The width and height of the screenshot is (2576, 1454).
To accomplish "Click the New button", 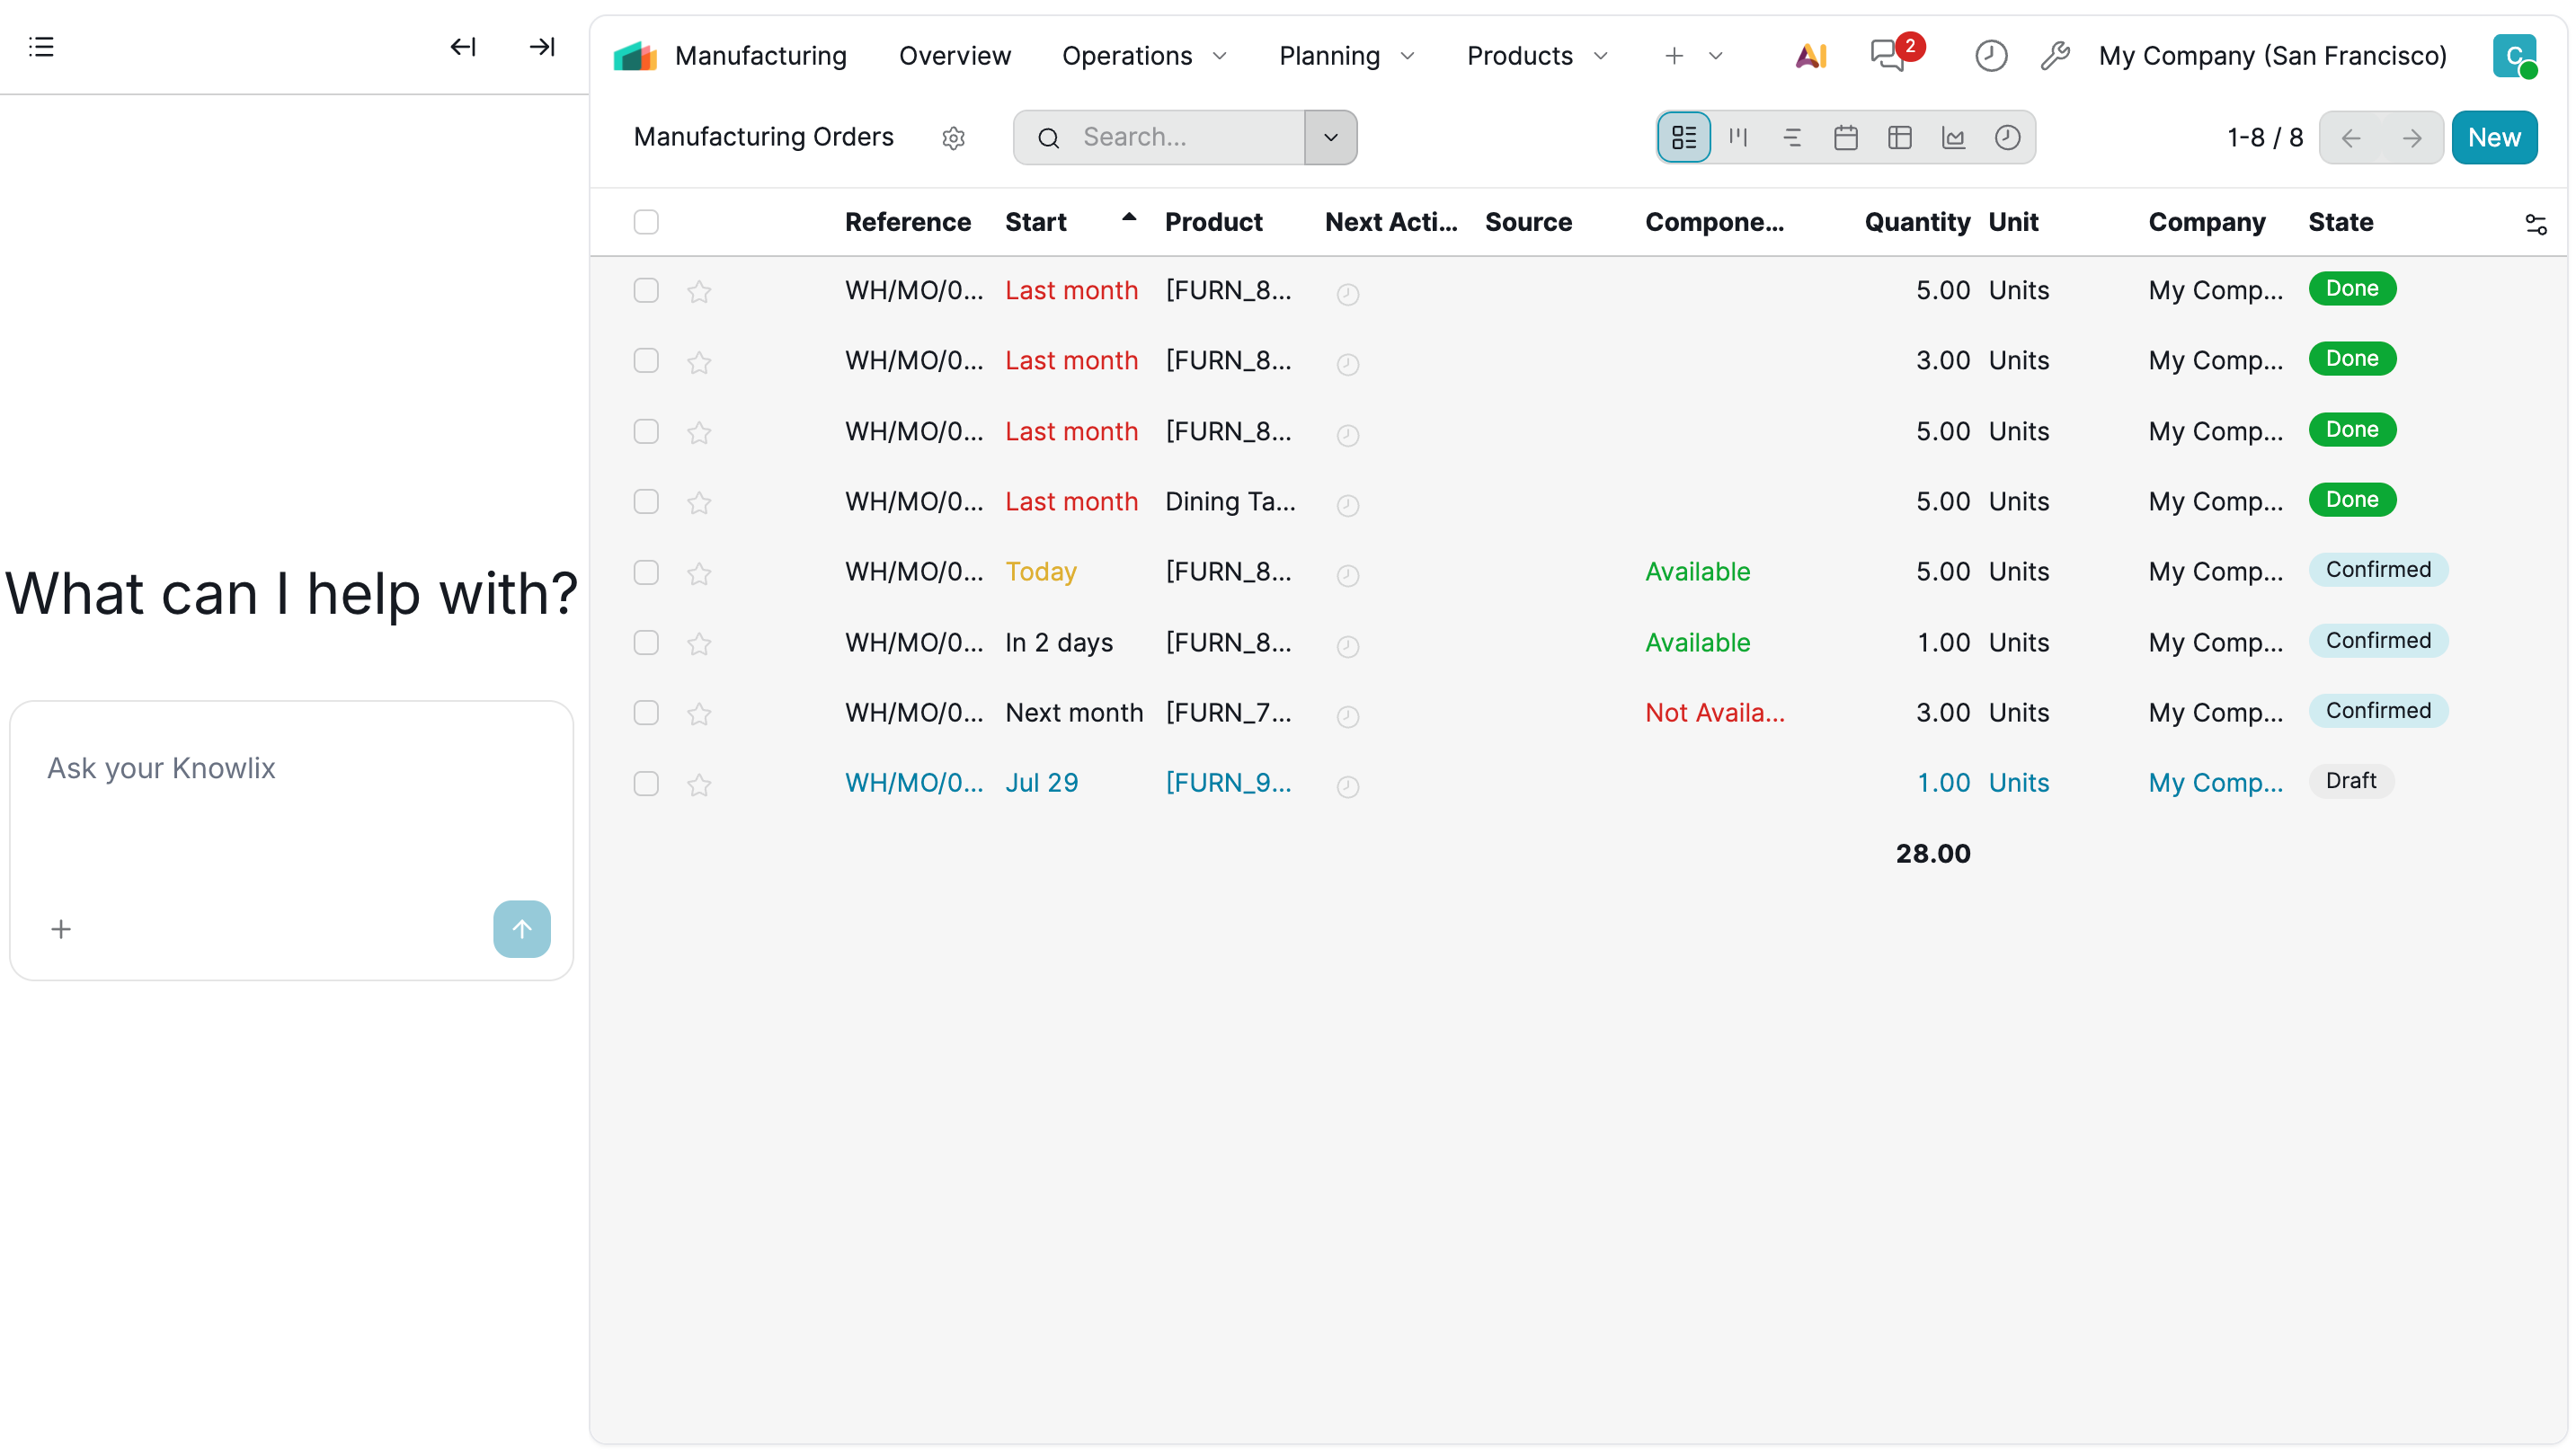I will 2493,137.
